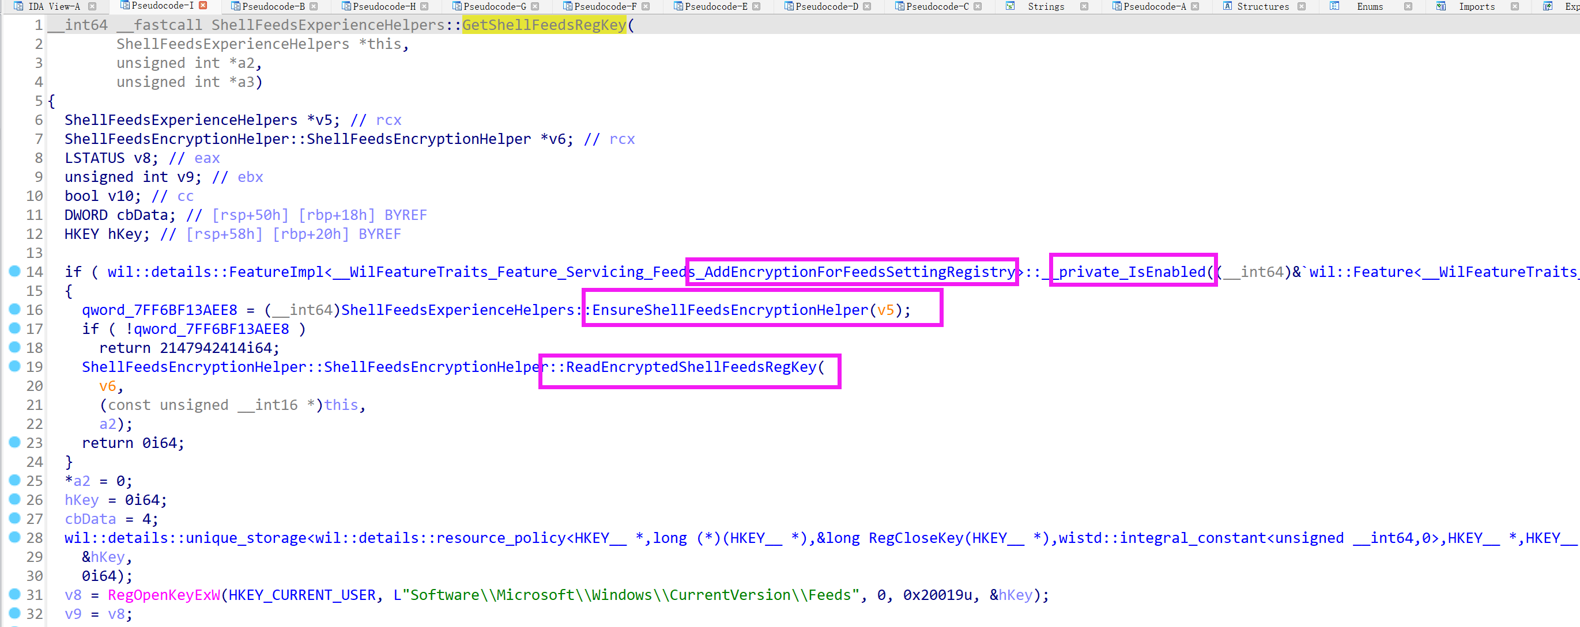This screenshot has height=627, width=1580.
Task: Click the RegOpenKeyExW function call
Action: 163,595
